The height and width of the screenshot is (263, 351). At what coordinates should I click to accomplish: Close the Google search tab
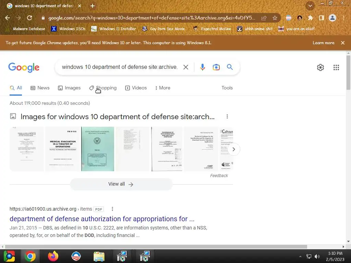80,6
